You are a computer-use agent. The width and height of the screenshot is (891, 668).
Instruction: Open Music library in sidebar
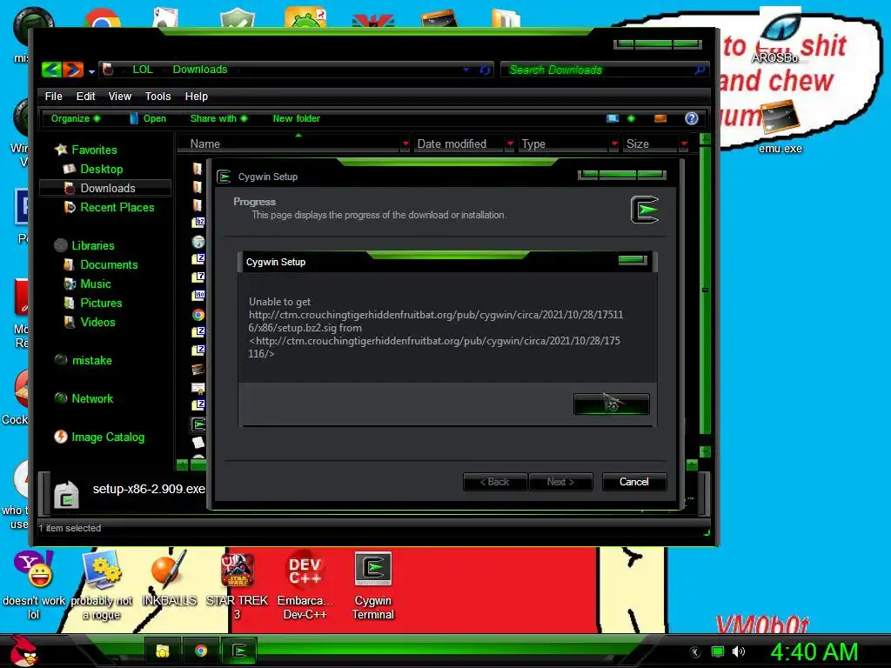point(96,284)
